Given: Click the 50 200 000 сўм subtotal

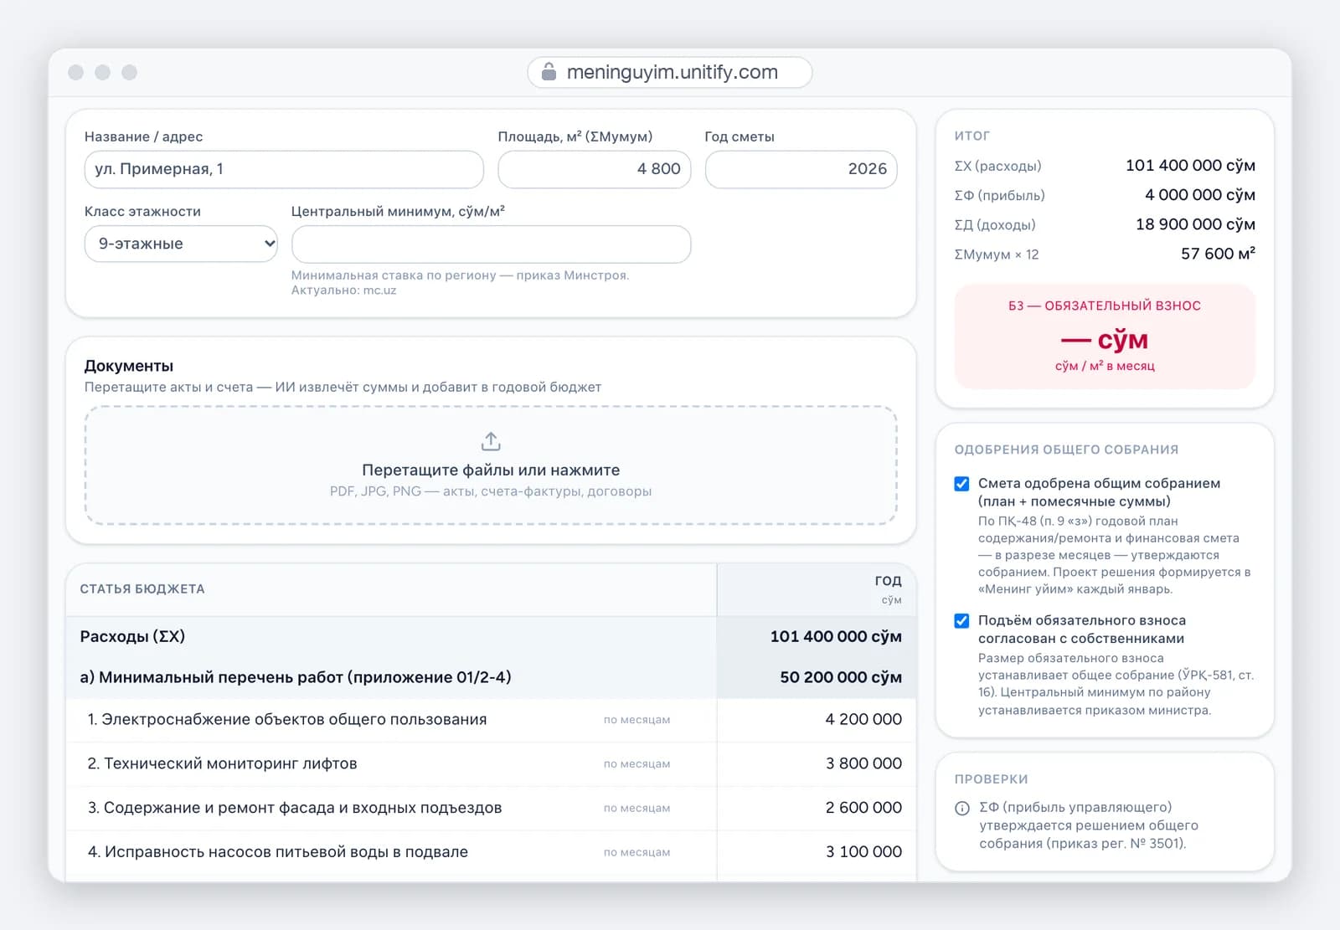Looking at the screenshot, I should tap(841, 677).
